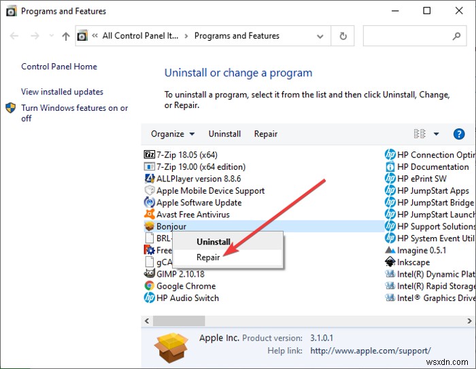
Task: Click the Forward navigation arrow
Action: click(x=35, y=36)
